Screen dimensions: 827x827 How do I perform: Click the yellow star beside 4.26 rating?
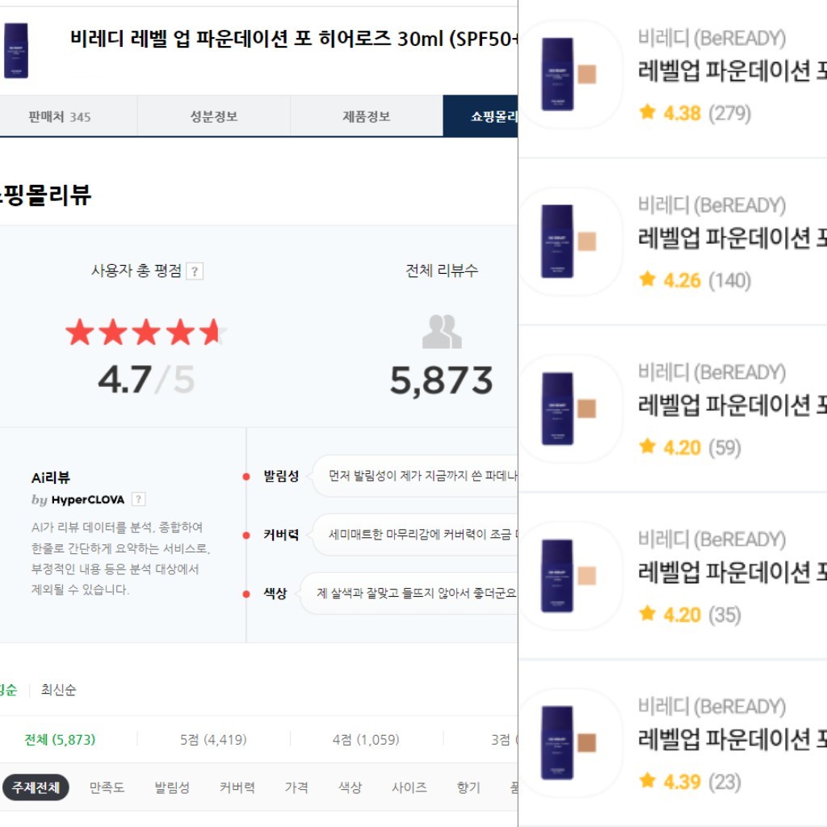coord(647,279)
